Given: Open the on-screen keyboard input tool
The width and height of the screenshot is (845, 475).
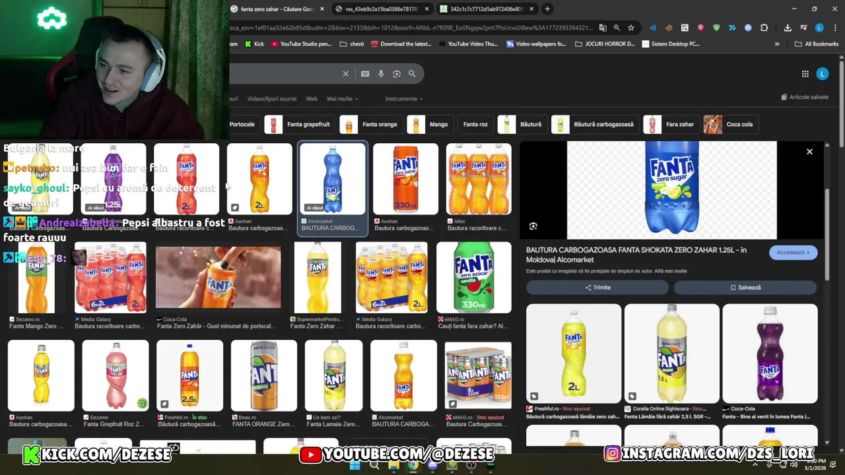Looking at the screenshot, I should 365,74.
